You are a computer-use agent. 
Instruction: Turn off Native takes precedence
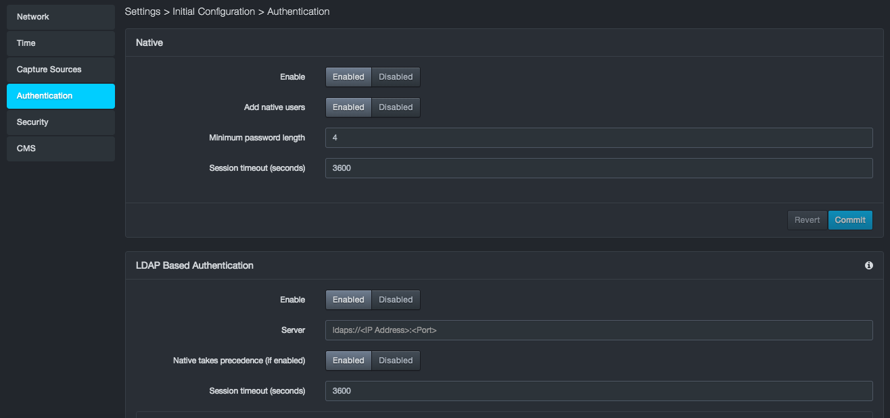pos(396,361)
